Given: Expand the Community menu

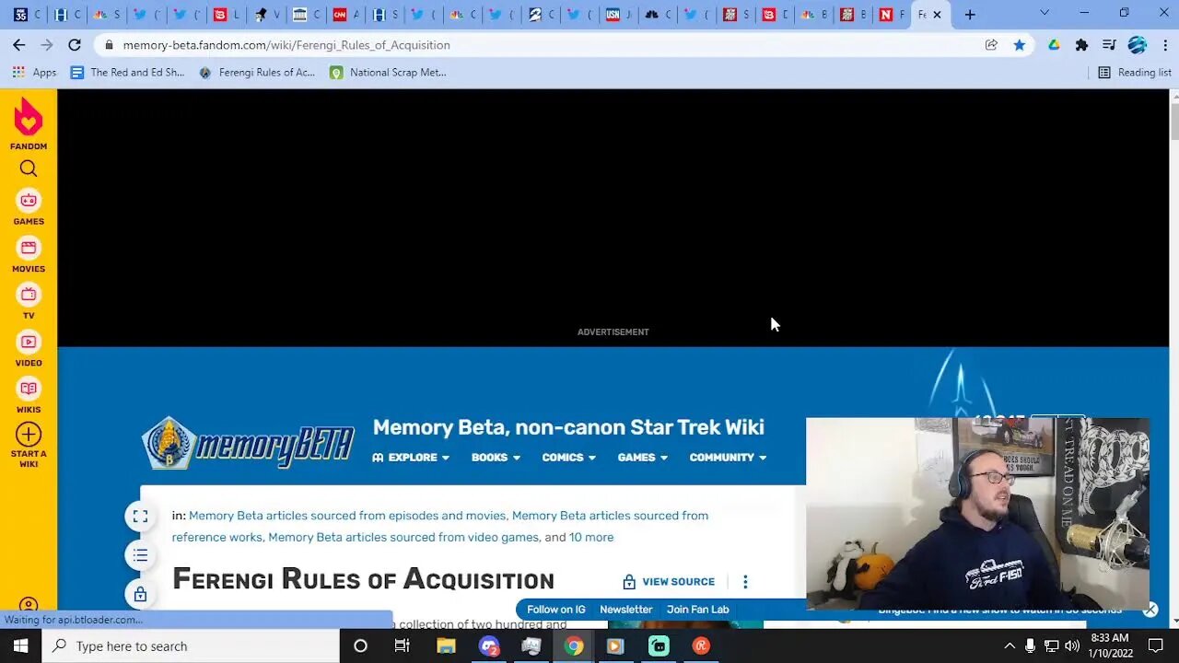Looking at the screenshot, I should click(728, 458).
